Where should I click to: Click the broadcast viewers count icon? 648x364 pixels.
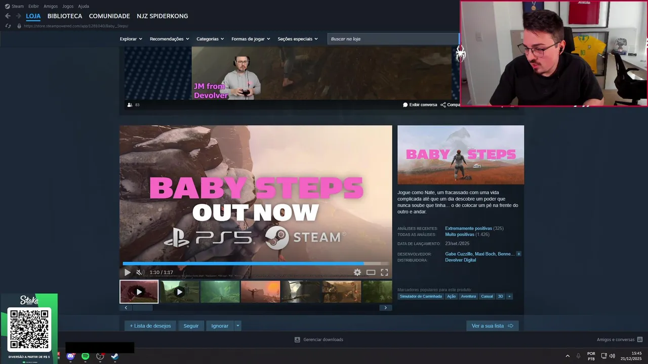pyautogui.click(x=130, y=105)
